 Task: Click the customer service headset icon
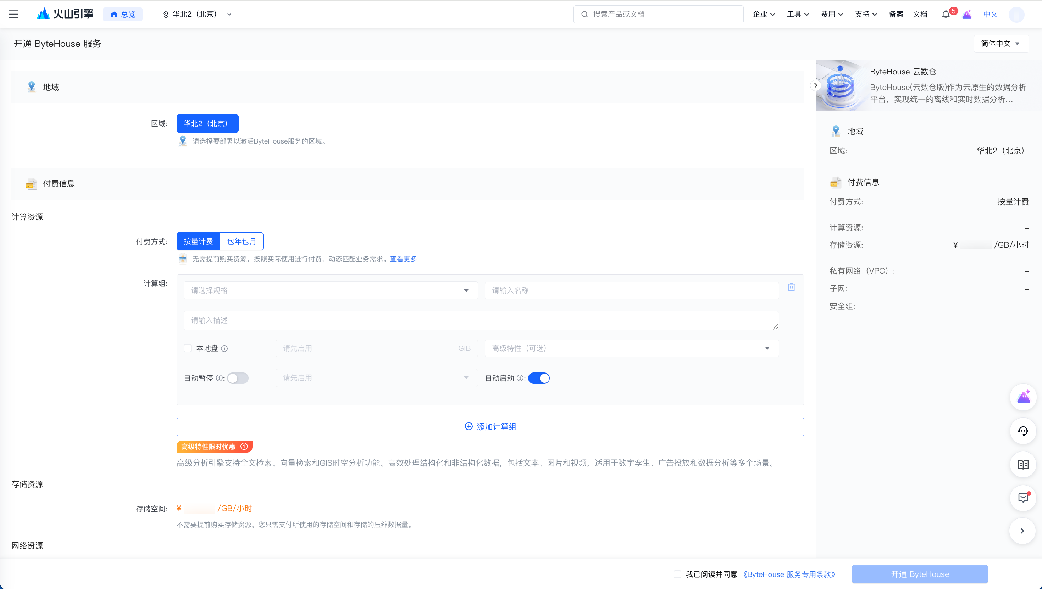[1022, 431]
